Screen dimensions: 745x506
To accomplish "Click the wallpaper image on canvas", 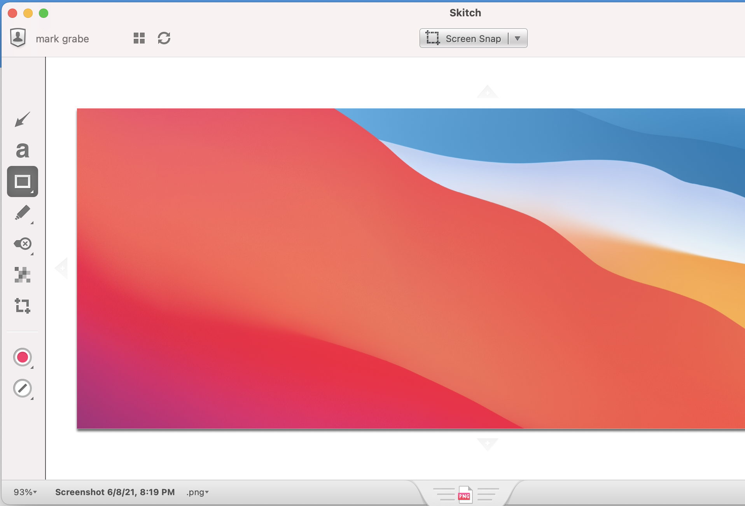I will click(x=411, y=269).
